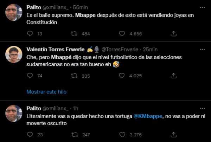Reply to Palito's "baile supremo" tweet
This screenshot has width=211, height=142.
pos(30,34)
